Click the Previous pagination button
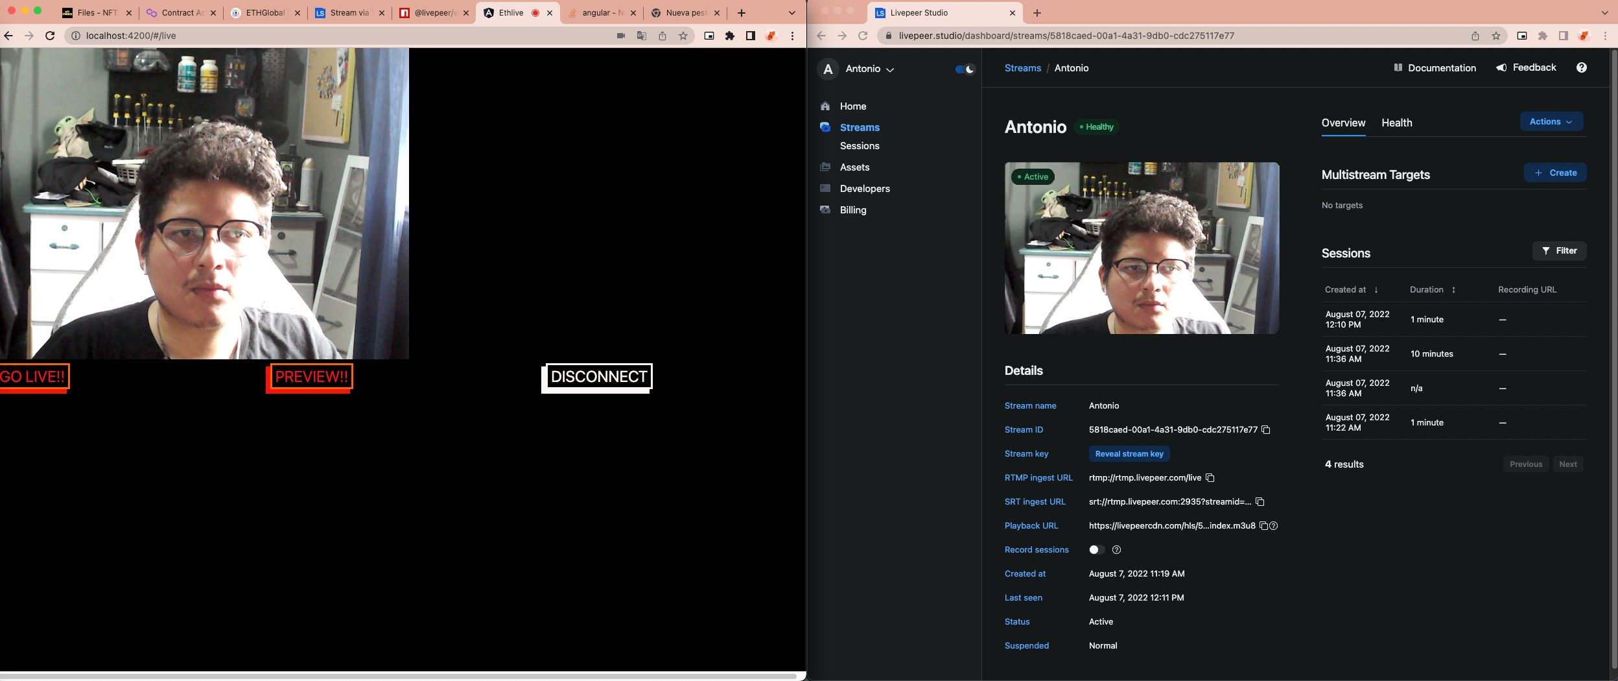The width and height of the screenshot is (1618, 681). click(1525, 464)
